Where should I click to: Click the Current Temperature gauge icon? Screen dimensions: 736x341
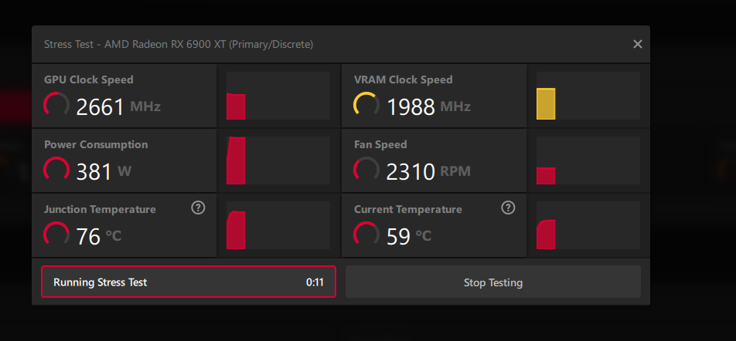click(366, 235)
